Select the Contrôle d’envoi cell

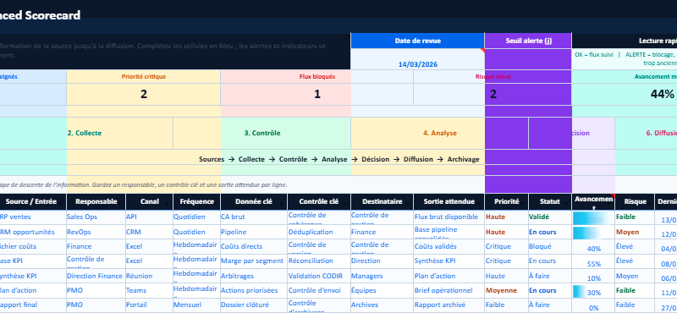(x=319, y=290)
